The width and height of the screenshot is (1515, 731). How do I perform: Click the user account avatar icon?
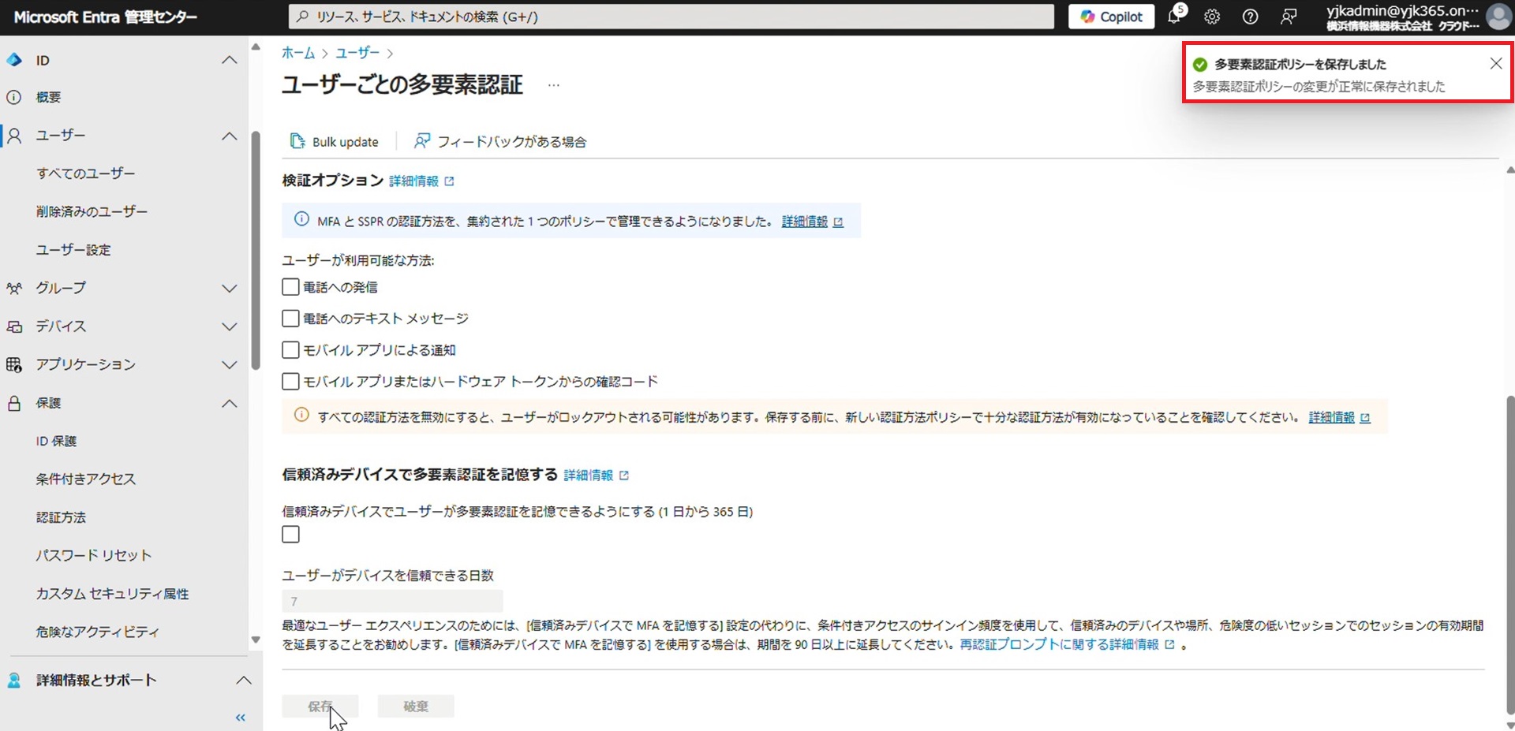[x=1498, y=17]
